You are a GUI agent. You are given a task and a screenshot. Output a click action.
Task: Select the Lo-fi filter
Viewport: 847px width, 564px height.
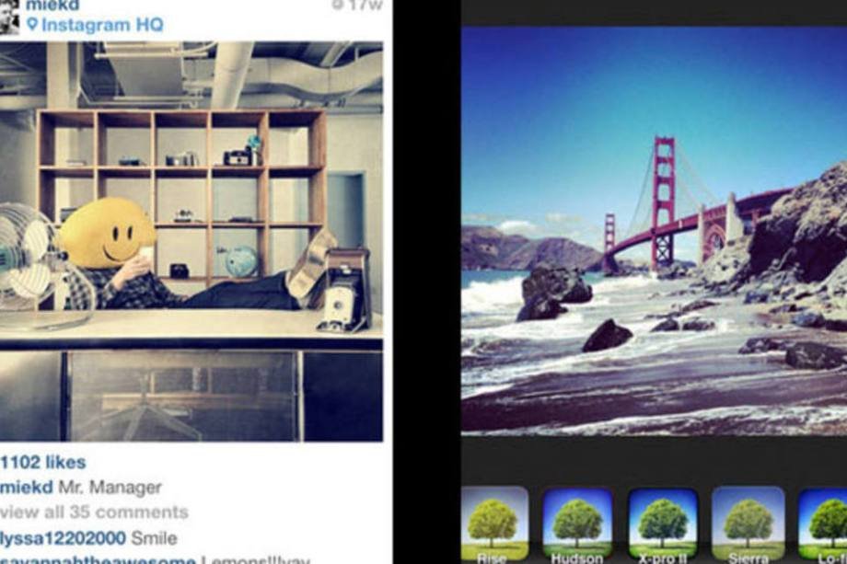pyautogui.click(x=823, y=524)
